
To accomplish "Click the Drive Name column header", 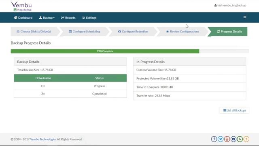I will tap(43, 78).
